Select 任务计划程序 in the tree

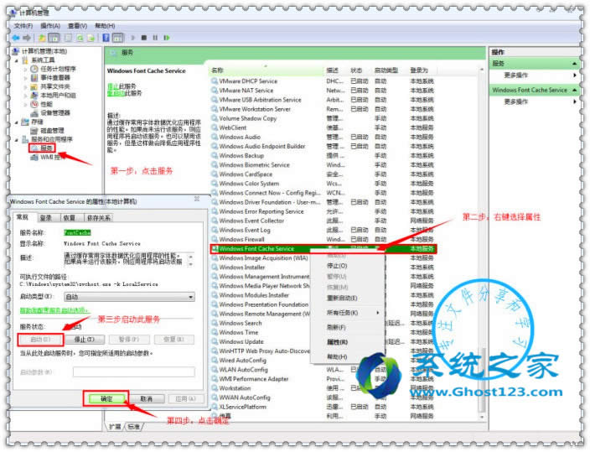point(57,69)
